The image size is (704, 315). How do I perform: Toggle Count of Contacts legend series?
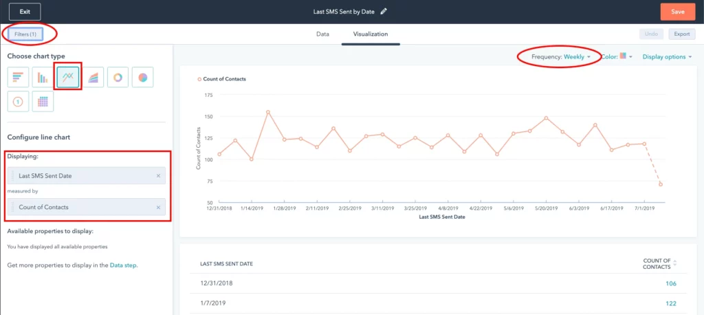click(222, 79)
